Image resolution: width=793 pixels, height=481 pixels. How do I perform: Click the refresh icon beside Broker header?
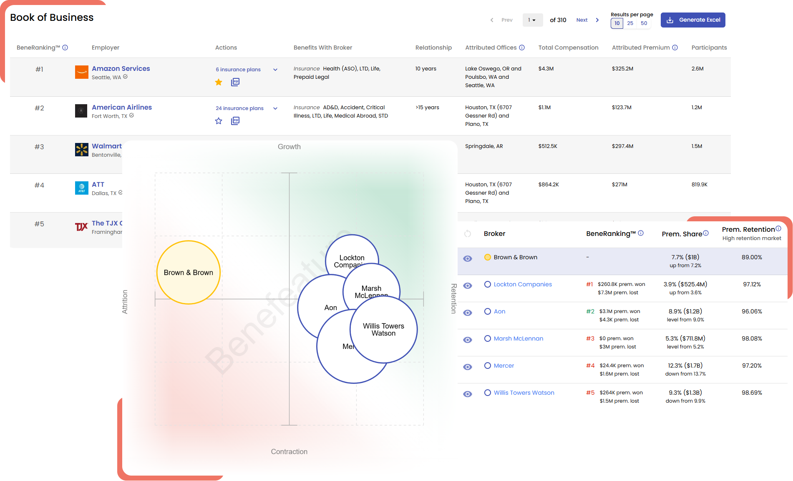(468, 234)
